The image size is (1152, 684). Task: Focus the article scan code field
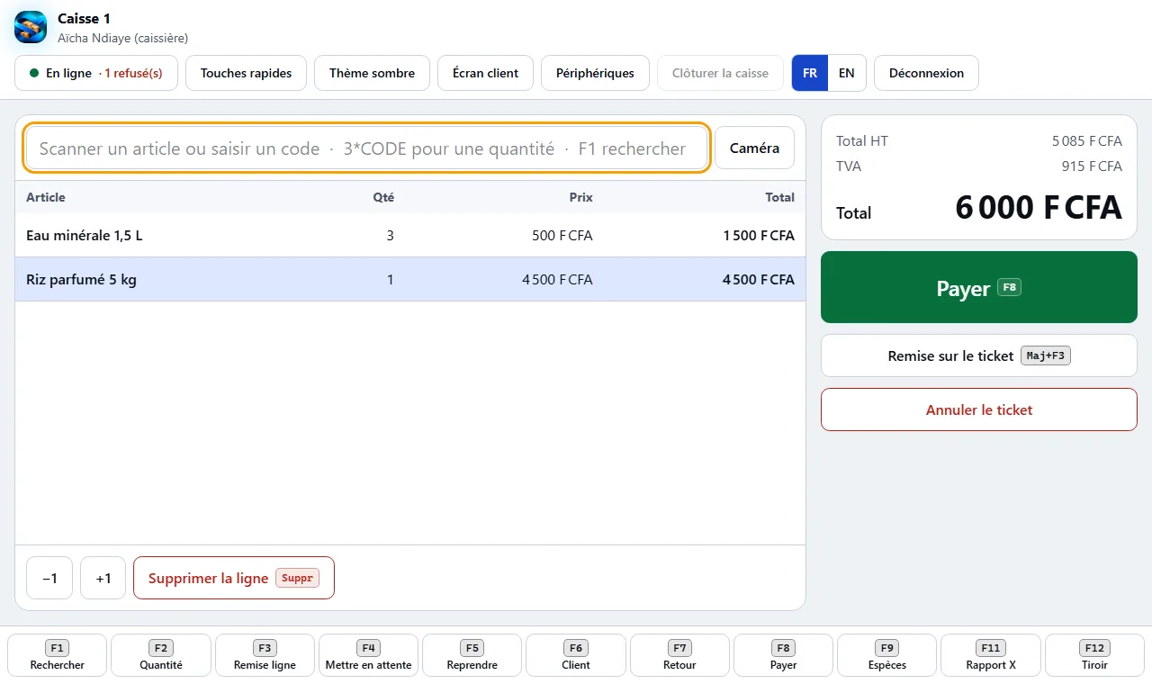tap(367, 148)
